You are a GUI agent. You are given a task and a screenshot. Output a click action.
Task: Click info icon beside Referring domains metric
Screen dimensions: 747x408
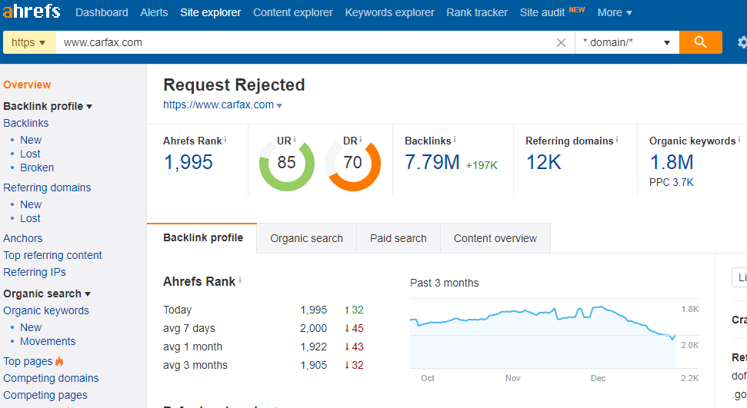tap(617, 140)
